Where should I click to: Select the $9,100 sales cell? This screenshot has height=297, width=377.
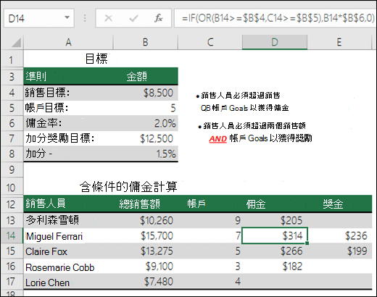pyautogui.click(x=146, y=267)
